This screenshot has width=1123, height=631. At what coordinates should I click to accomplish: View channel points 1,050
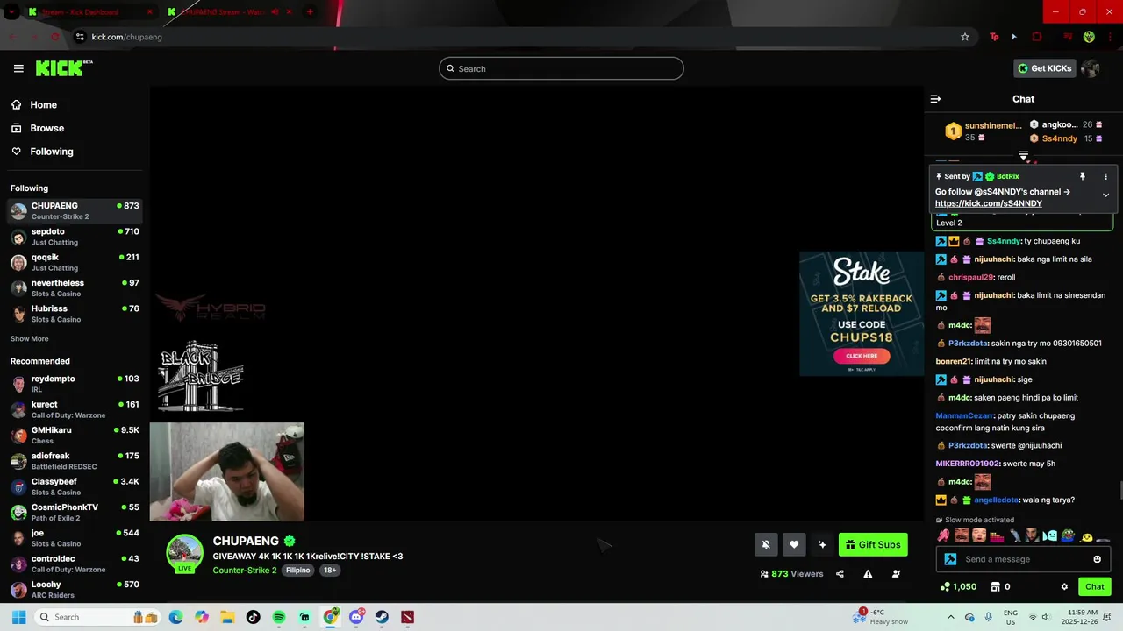958,586
